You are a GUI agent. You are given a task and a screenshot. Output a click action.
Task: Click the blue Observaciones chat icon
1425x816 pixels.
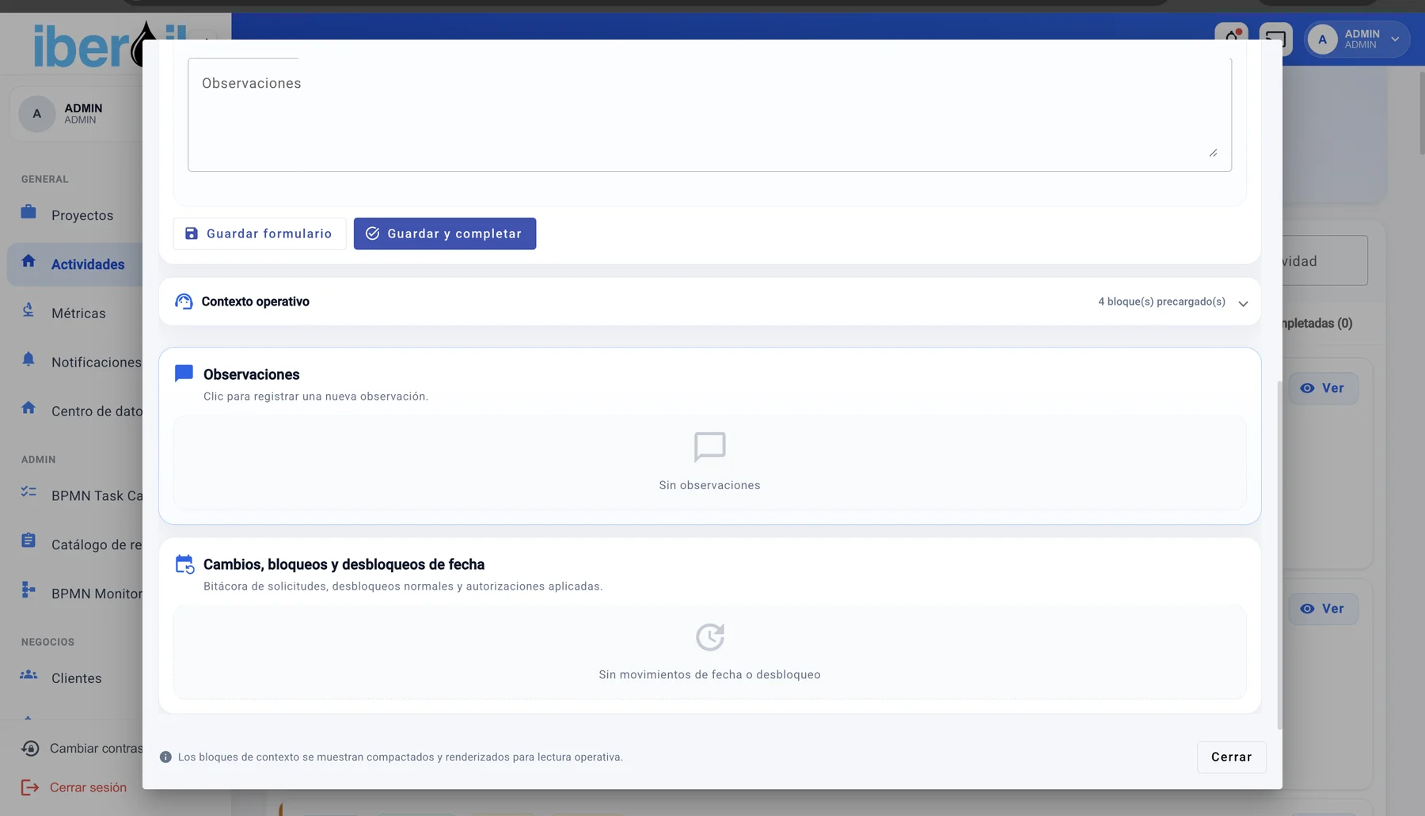point(184,374)
